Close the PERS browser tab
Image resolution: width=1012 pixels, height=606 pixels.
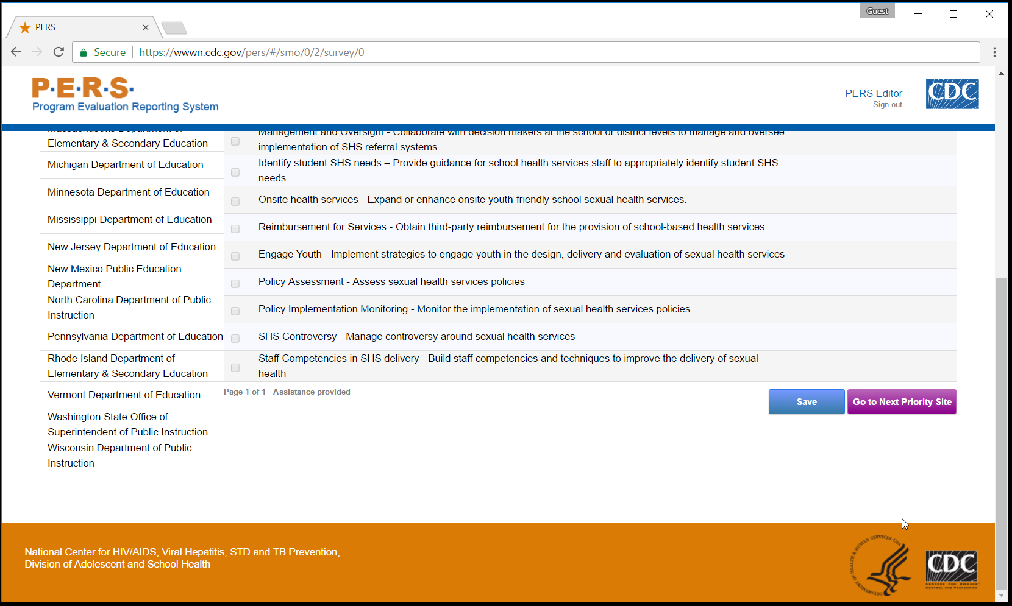pos(146,27)
